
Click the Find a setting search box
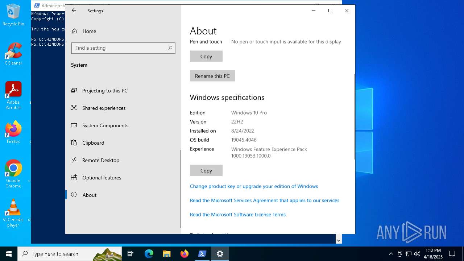tap(123, 48)
